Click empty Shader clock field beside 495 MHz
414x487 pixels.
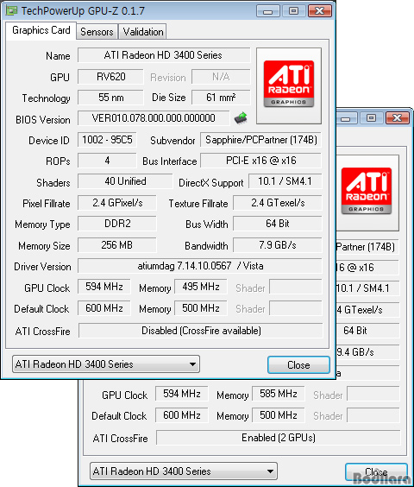[x=296, y=287]
